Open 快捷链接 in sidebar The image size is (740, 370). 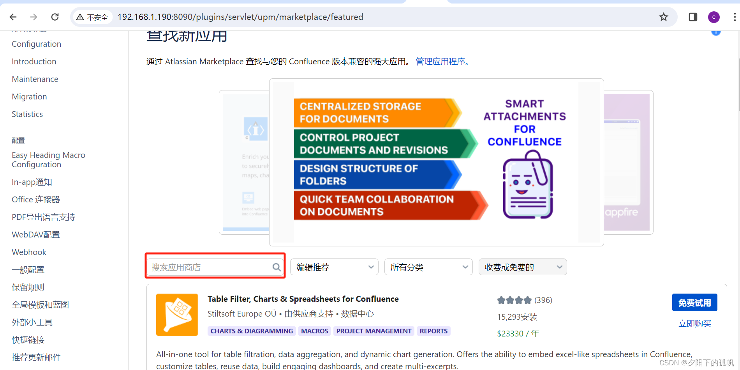pyautogui.click(x=28, y=340)
